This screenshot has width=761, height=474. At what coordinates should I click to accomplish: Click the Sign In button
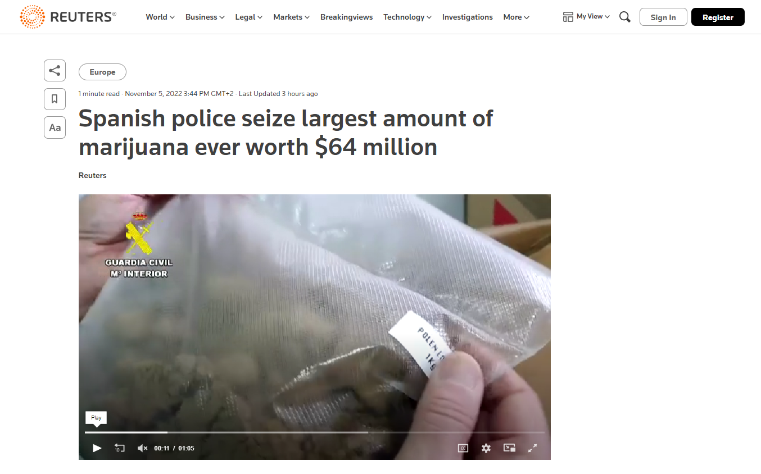coord(663,17)
